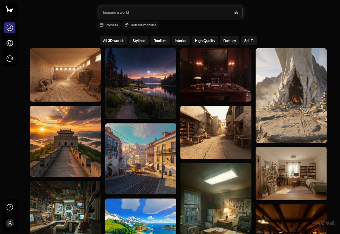Choose the Sci-Fi filter
Image resolution: width=340 pixels, height=234 pixels.
[249, 41]
